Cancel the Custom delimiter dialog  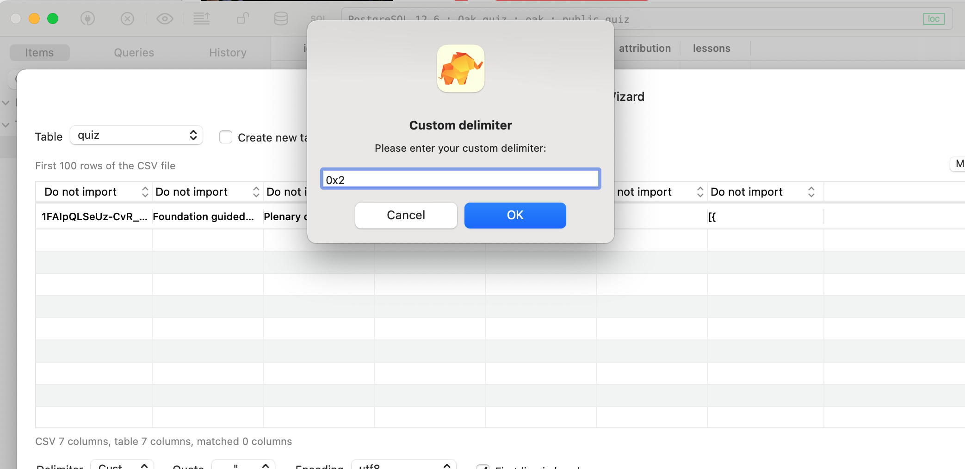[x=406, y=215]
